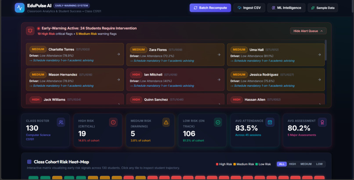Click the "Computer Science CS101" text
354x180 pixels.
coord(38,137)
